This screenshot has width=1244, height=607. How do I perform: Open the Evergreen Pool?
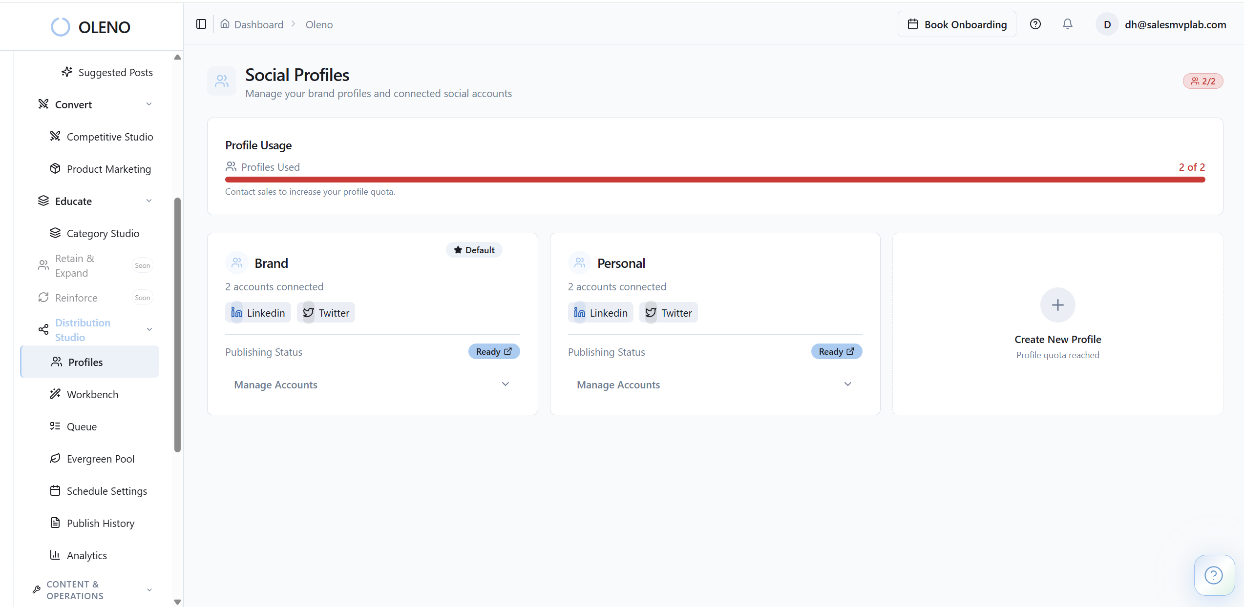tap(100, 459)
